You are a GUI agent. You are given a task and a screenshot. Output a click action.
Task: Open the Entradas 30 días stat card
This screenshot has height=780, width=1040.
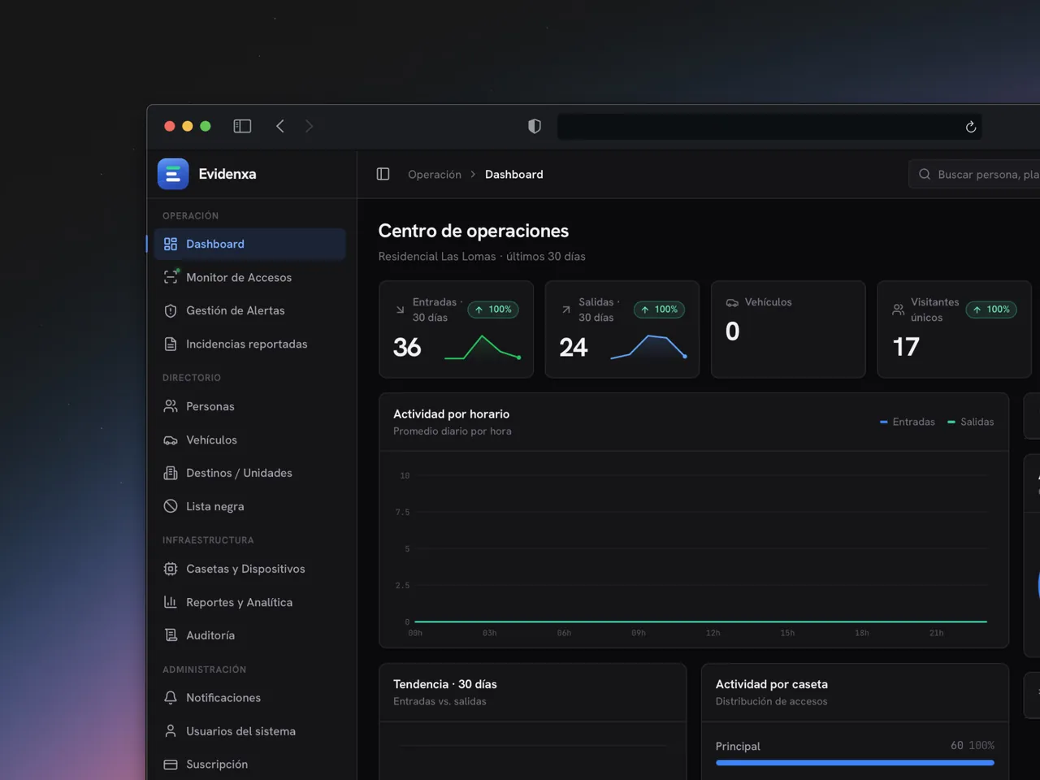click(457, 329)
